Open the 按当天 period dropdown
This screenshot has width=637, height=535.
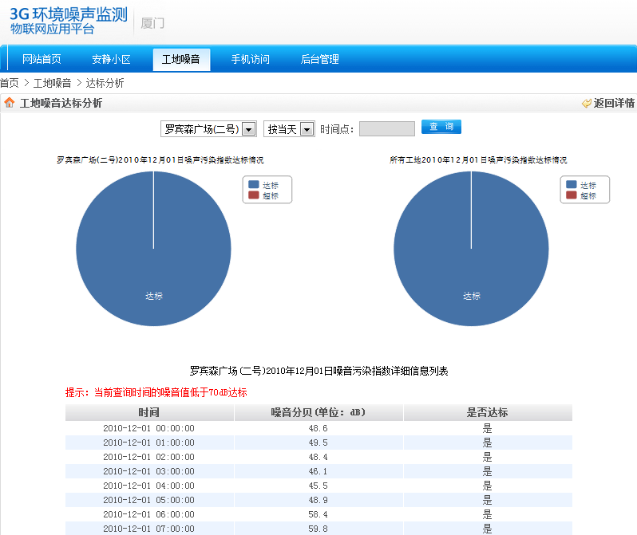(x=289, y=129)
